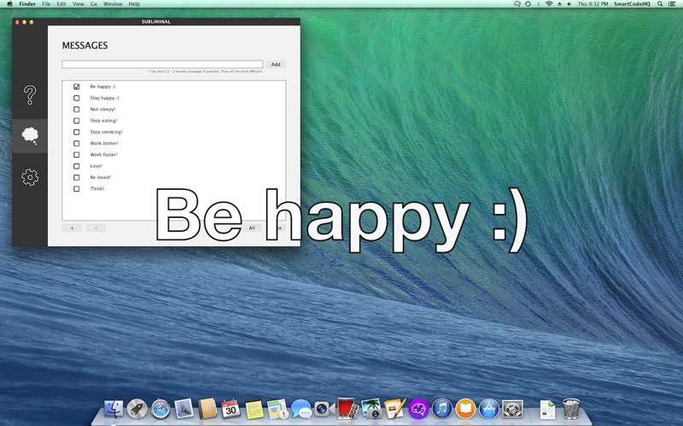Click the plus button below the list
The width and height of the screenshot is (683, 426).
72,227
